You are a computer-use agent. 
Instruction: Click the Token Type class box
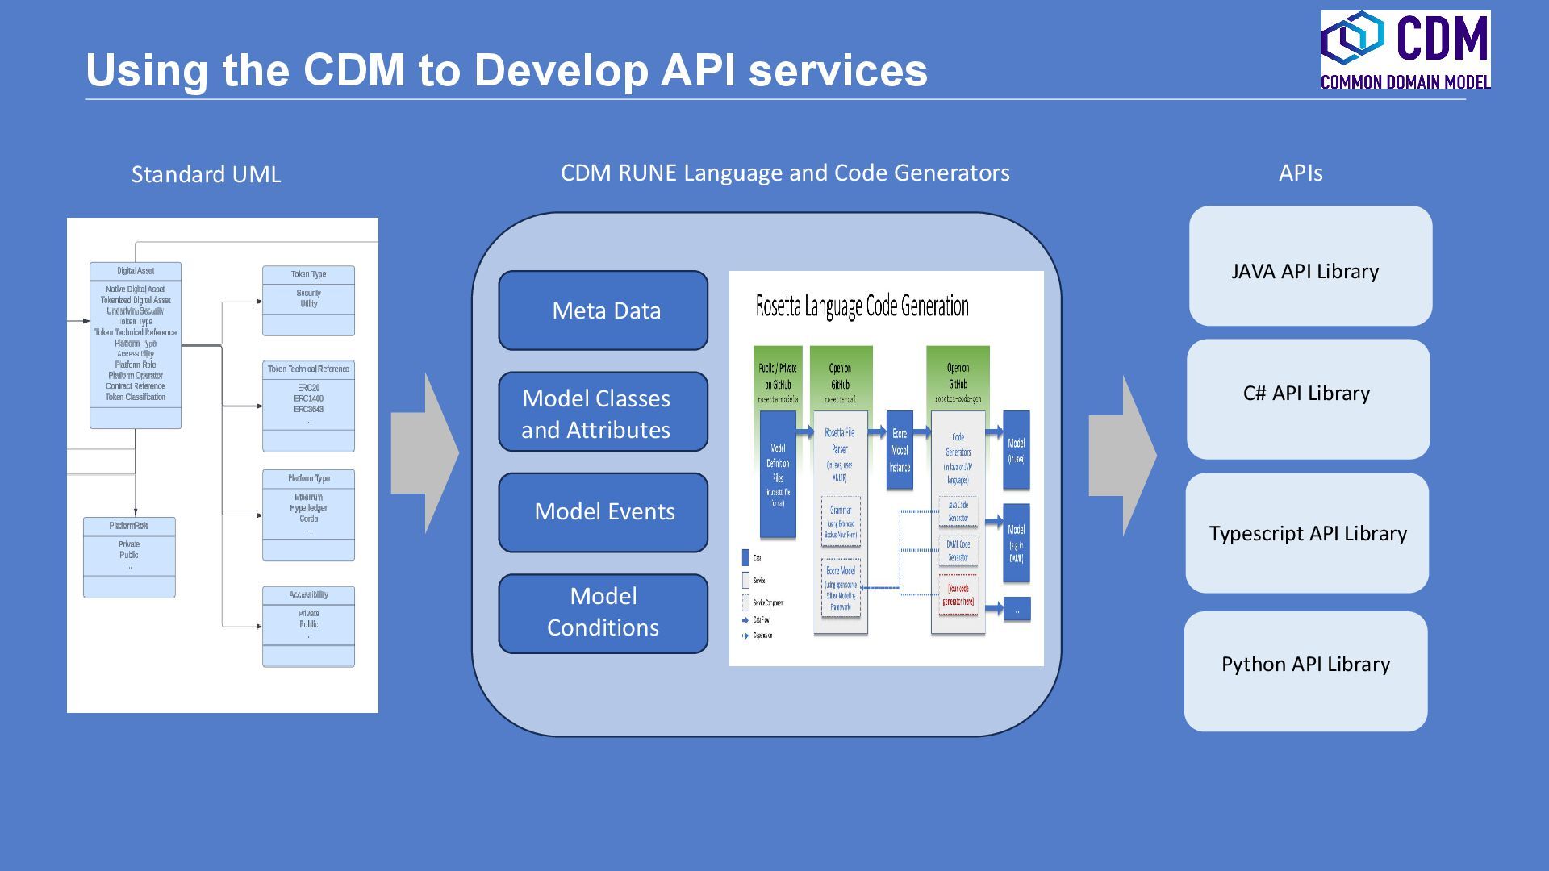coord(308,301)
